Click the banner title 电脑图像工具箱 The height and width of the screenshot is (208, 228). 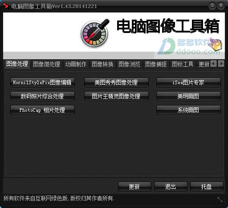click(168, 26)
